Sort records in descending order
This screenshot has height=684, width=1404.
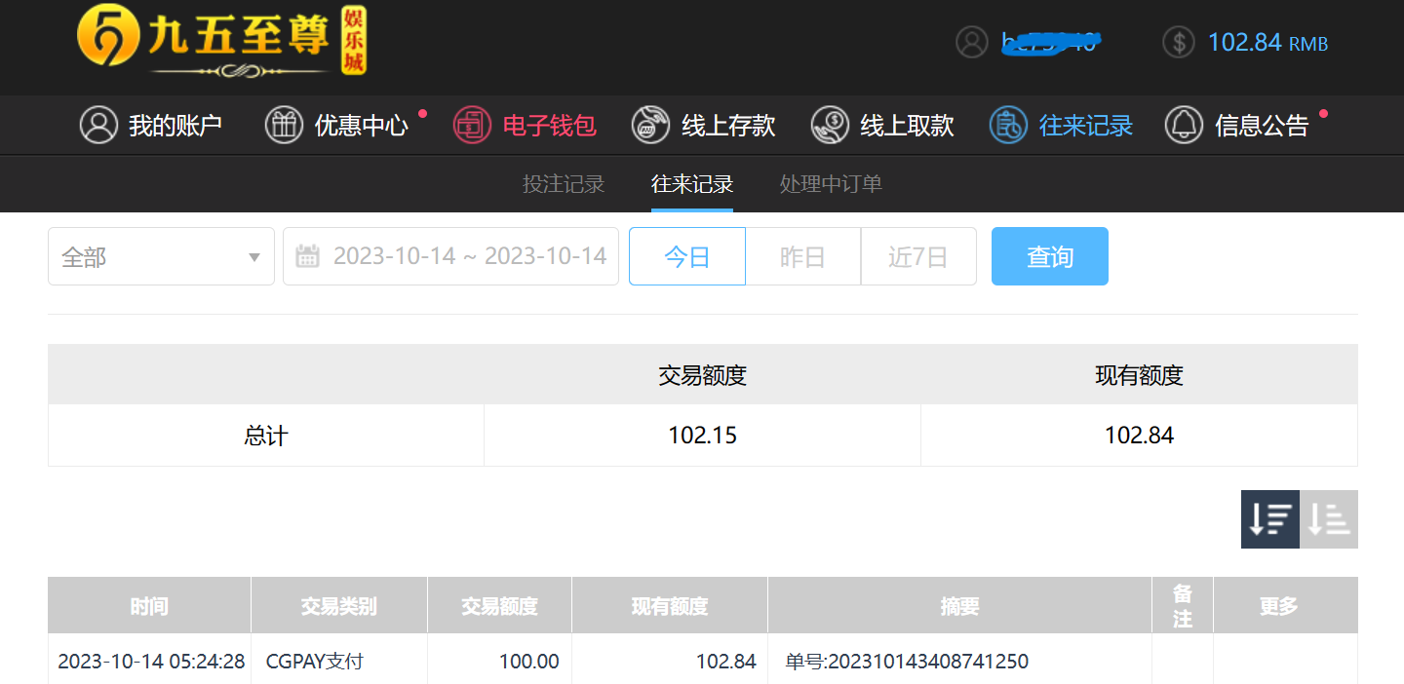click(x=1270, y=519)
